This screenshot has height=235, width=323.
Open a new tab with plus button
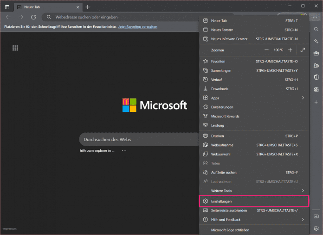[x=87, y=7]
